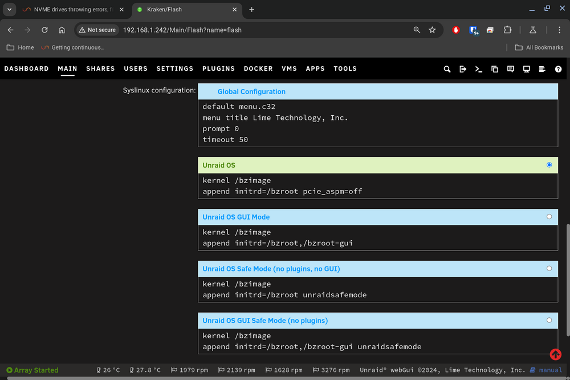570x380 pixels.
Task: Click the red hand extension icon
Action: [455, 30]
